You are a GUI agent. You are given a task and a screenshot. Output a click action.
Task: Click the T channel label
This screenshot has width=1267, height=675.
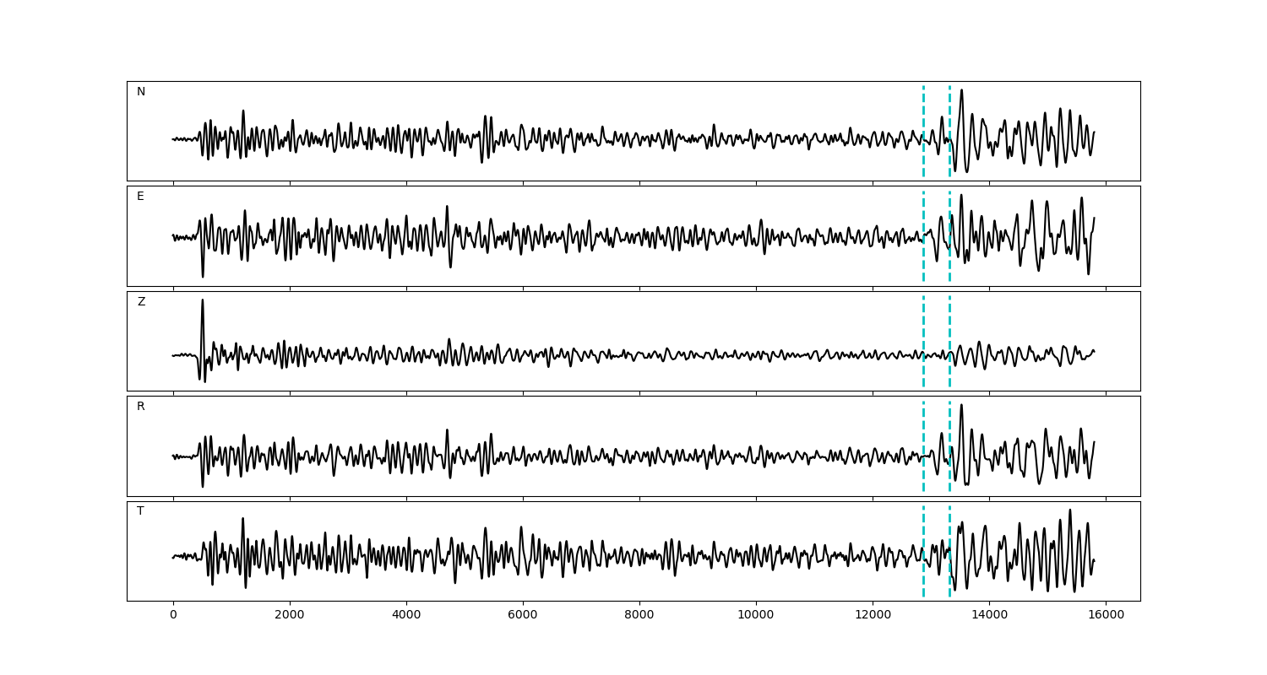[140, 511]
